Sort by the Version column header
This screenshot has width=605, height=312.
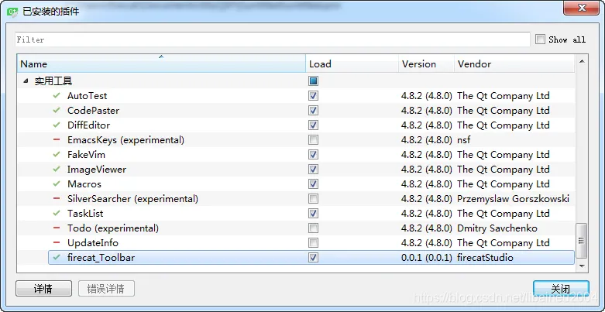(x=426, y=63)
